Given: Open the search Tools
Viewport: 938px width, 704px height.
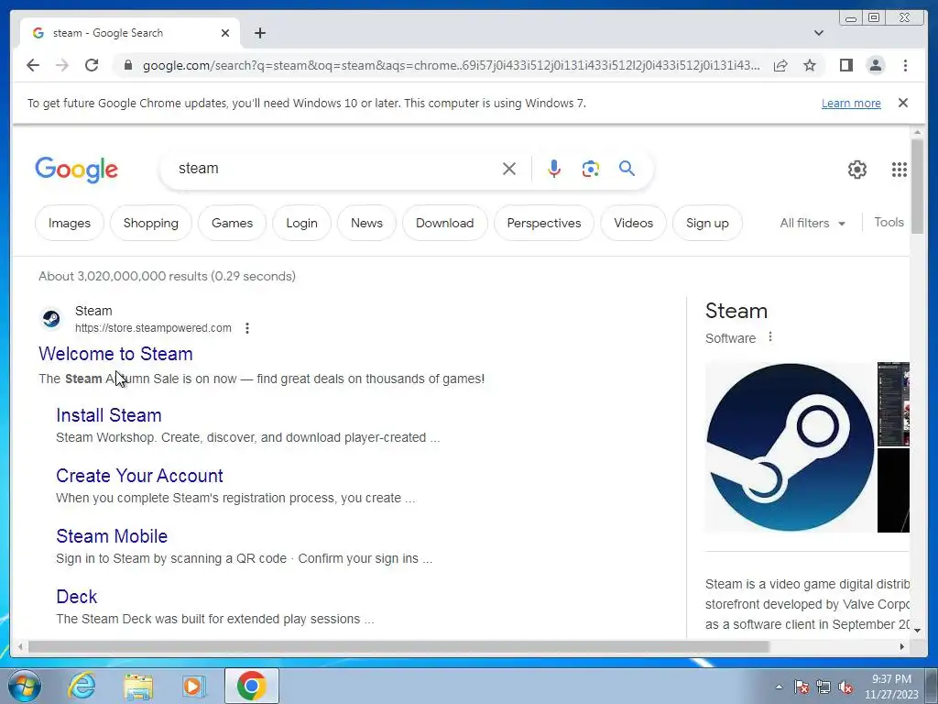Looking at the screenshot, I should 889,222.
